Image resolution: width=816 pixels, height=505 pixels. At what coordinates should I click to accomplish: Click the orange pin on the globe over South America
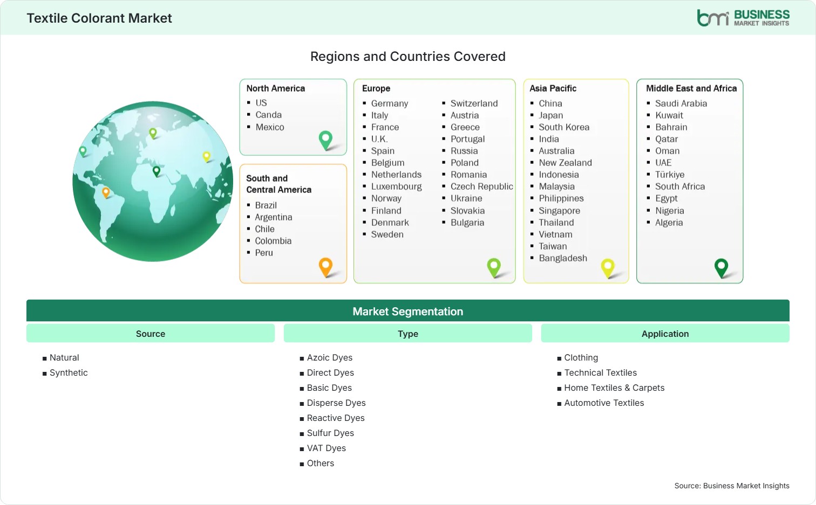coord(106,192)
